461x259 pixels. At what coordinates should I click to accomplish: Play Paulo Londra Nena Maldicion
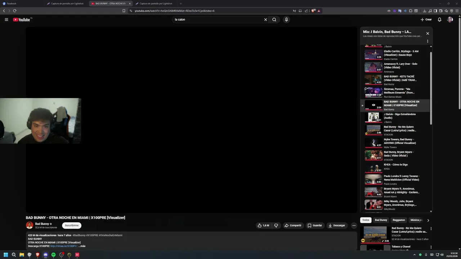click(395, 181)
